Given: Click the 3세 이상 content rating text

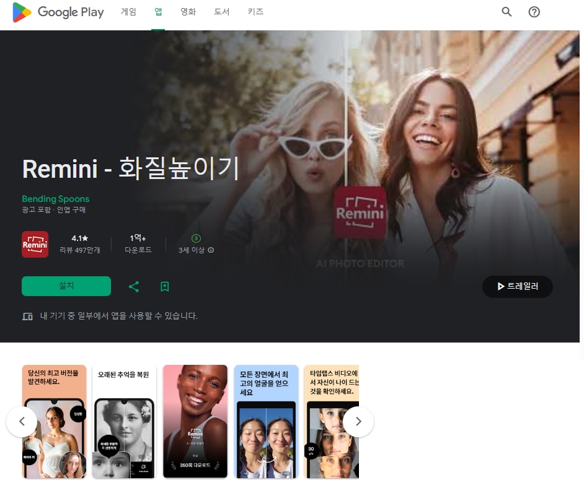Looking at the screenshot, I should tap(192, 250).
